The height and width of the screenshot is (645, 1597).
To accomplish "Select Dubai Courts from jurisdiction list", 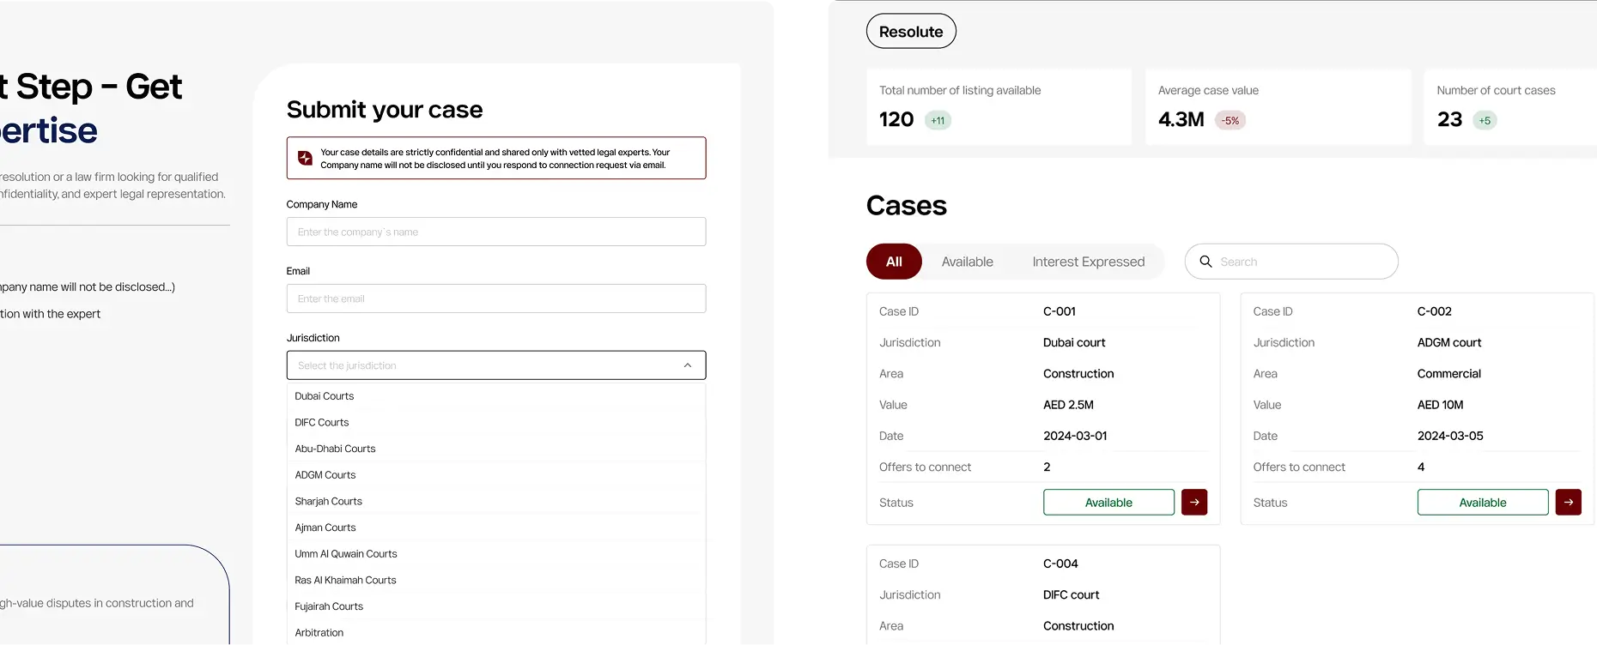I will pyautogui.click(x=325, y=396).
